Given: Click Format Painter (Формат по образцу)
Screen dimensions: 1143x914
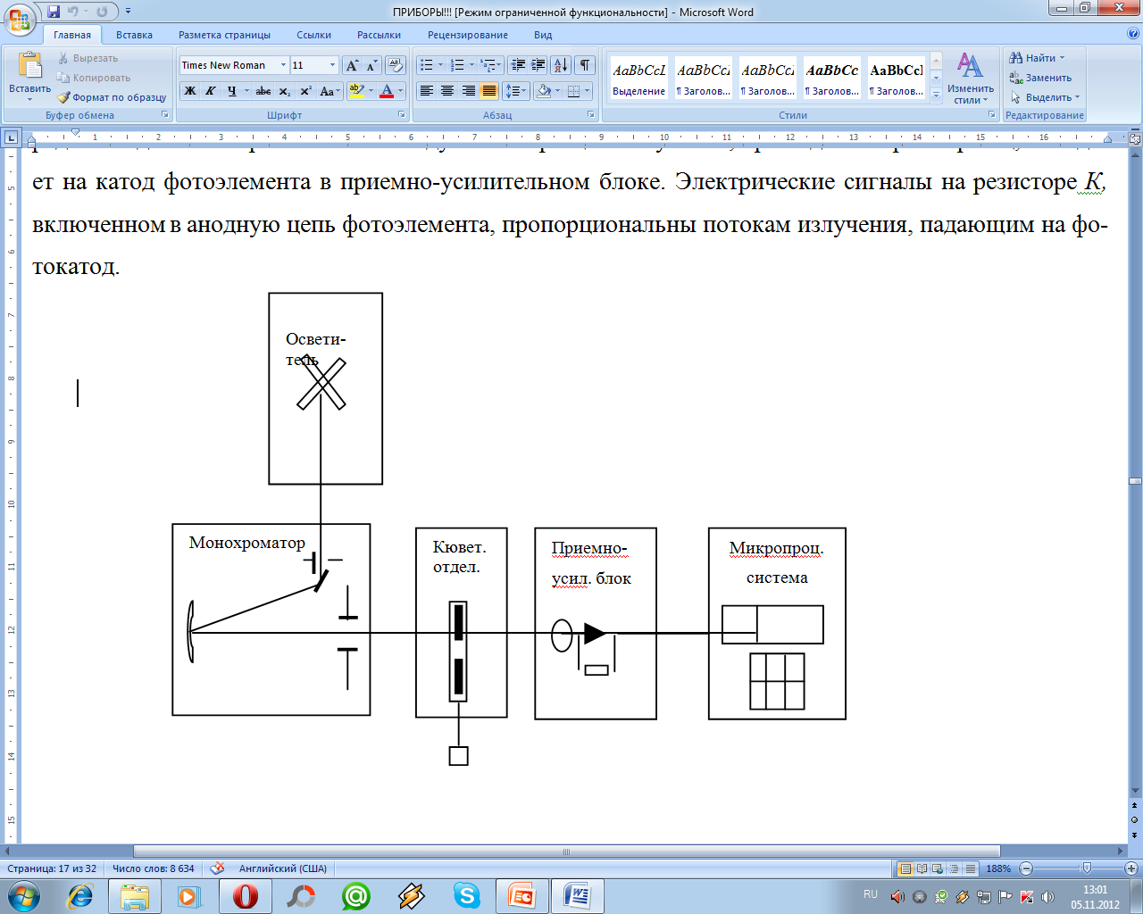Looking at the screenshot, I should pyautogui.click(x=113, y=97).
